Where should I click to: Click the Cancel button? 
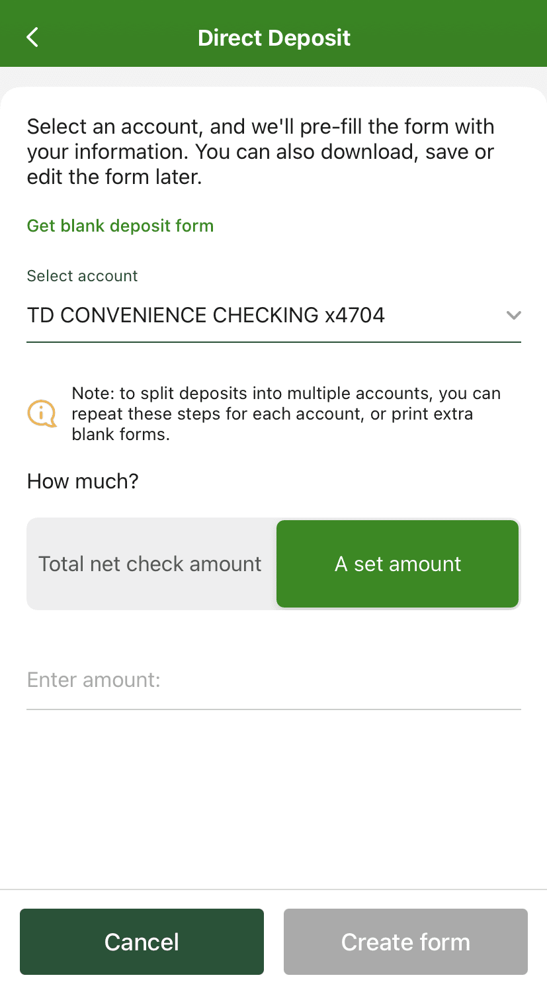pos(142,942)
